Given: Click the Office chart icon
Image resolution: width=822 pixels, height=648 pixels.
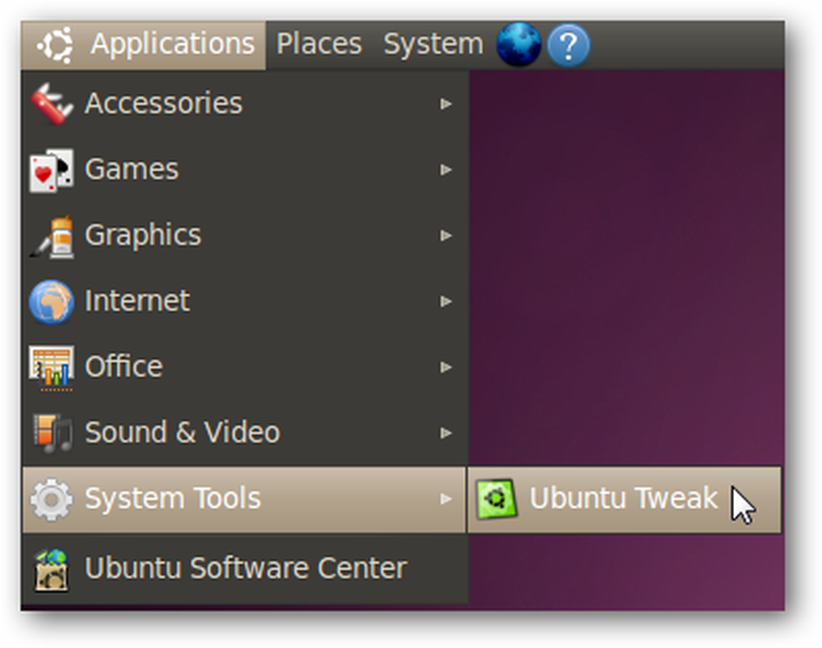Looking at the screenshot, I should (x=51, y=368).
